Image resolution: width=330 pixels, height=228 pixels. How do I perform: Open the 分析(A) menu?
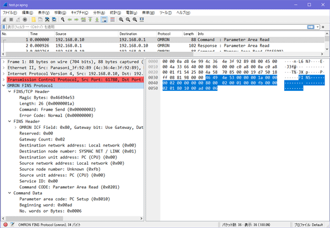pos(99,13)
